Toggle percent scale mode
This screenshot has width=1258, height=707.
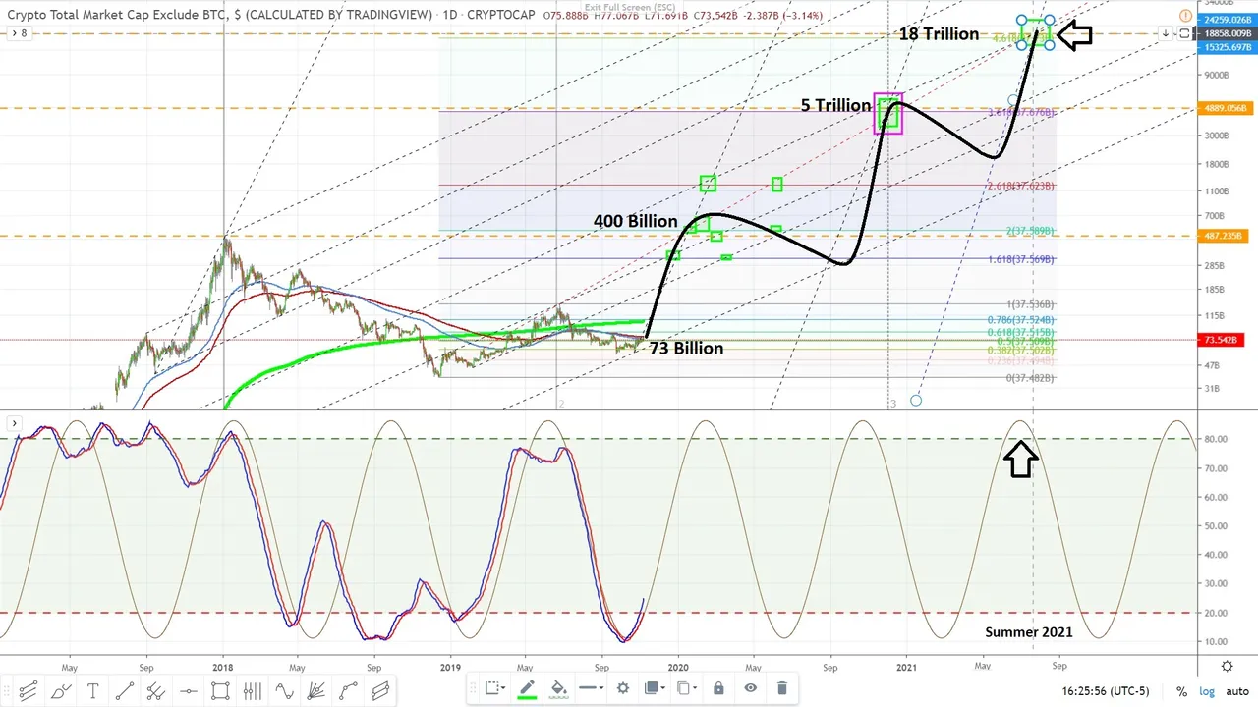click(1181, 691)
